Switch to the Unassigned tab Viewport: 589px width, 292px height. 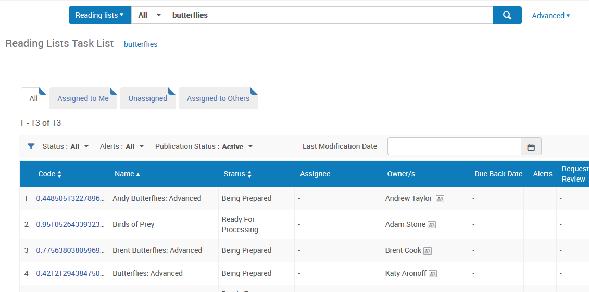[147, 98]
